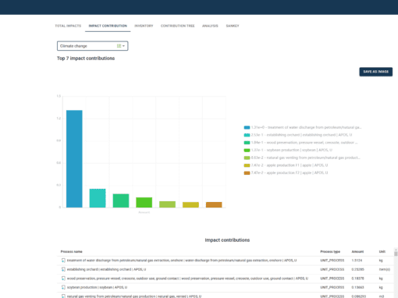This screenshot has height=298, width=398.
Task: Toggle blue legend swatch for water discharge treatment
Action: [x=247, y=127]
